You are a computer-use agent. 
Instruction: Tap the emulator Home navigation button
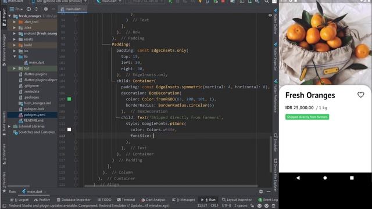point(325,178)
